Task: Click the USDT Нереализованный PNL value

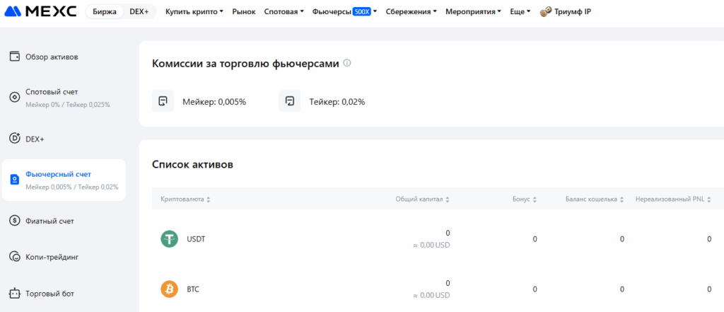Action: [709, 239]
